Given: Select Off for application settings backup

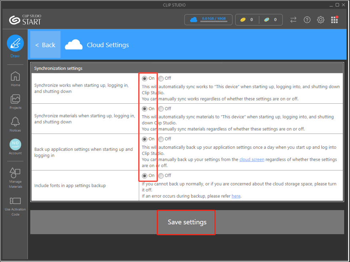Looking at the screenshot, I should (x=161, y=139).
